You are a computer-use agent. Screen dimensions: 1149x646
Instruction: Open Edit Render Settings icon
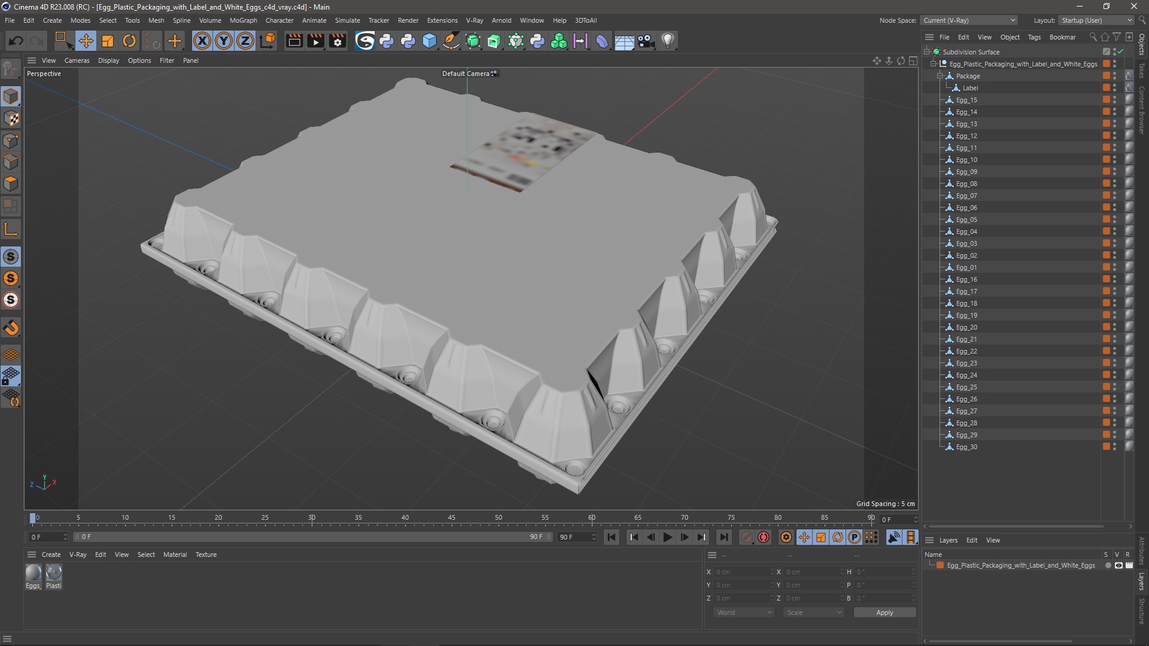coord(338,41)
